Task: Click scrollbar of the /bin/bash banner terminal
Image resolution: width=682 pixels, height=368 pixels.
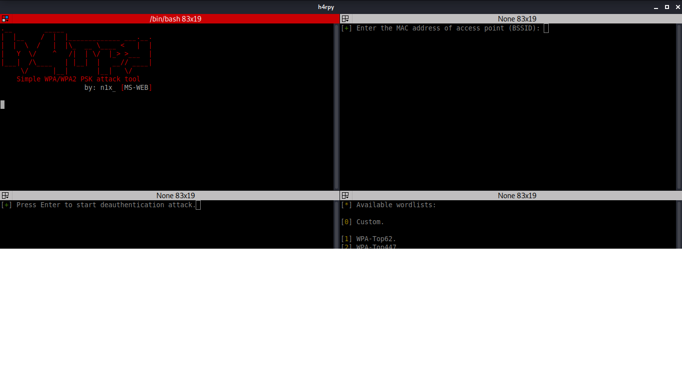Action: point(336,106)
